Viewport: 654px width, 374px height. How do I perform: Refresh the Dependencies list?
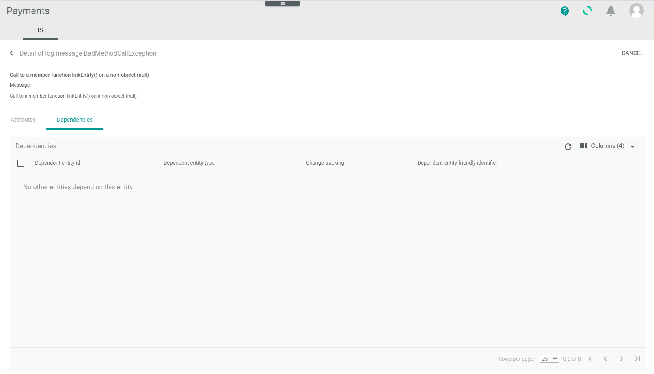coord(568,147)
